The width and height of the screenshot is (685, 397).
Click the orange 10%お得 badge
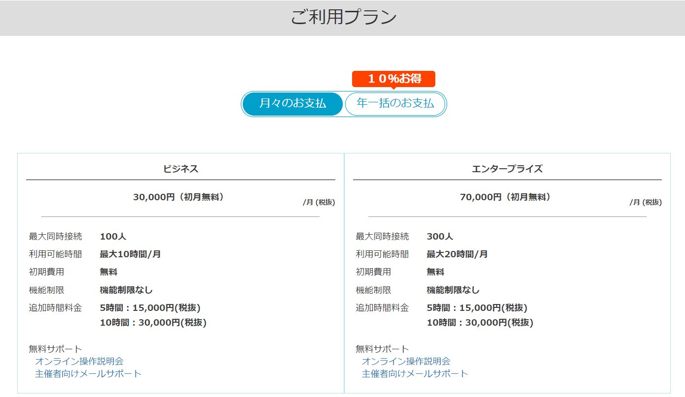click(393, 79)
